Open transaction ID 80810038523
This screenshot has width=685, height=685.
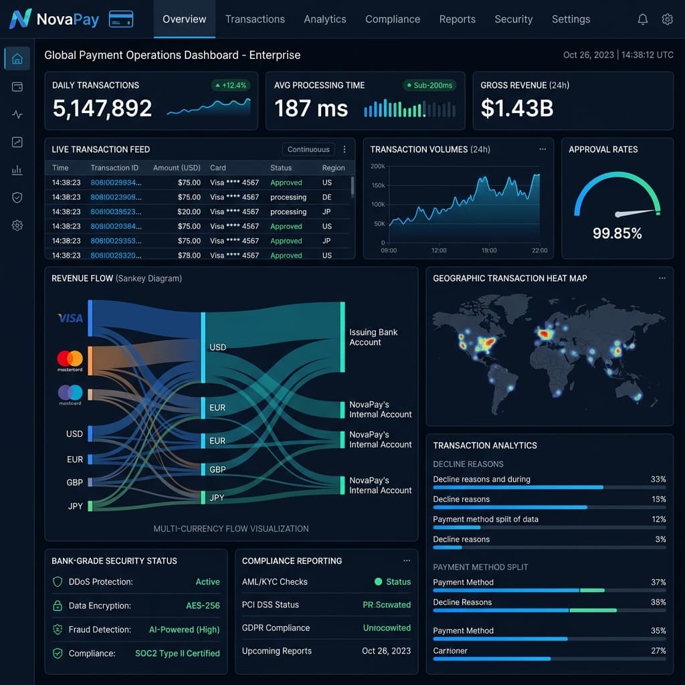116,211
